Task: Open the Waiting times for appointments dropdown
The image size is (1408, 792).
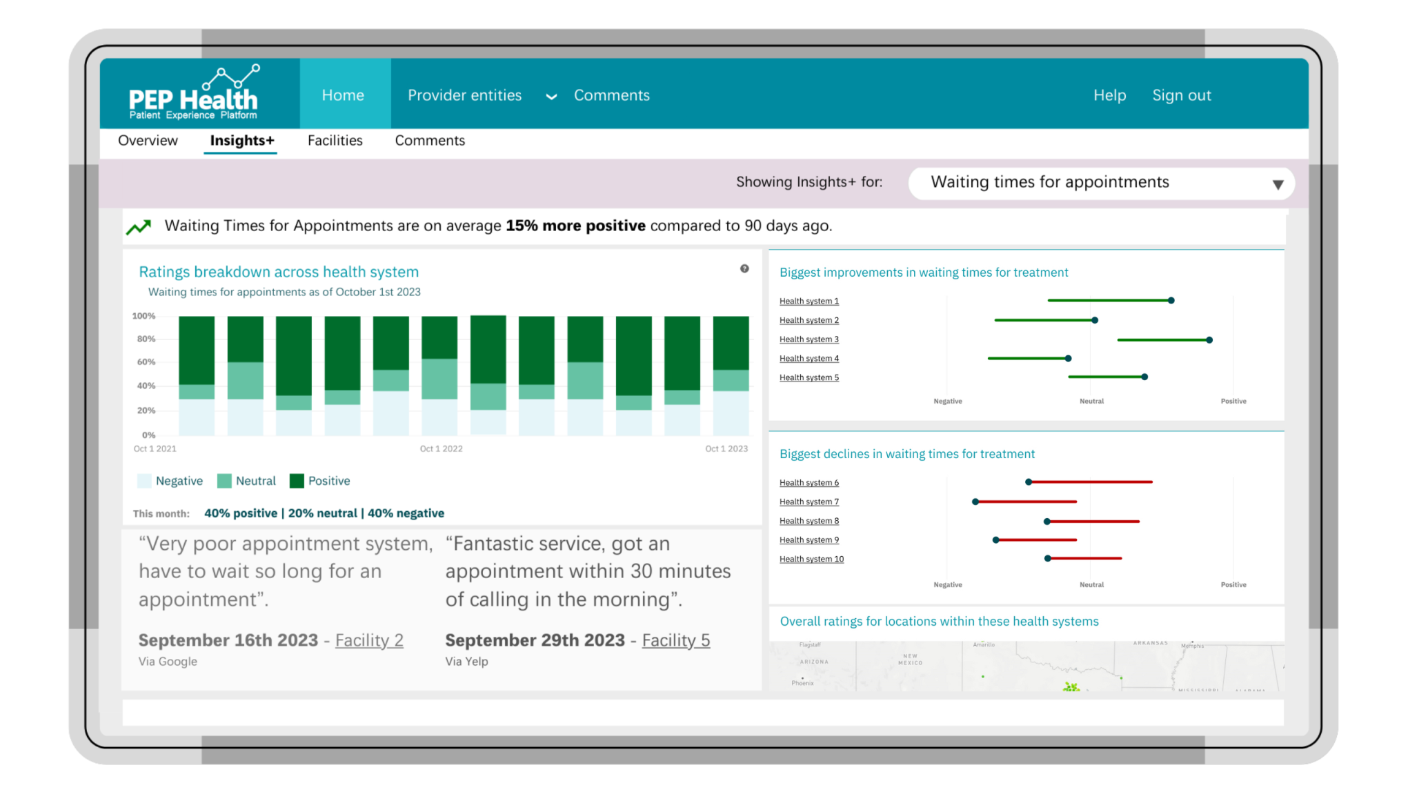Action: [1100, 182]
